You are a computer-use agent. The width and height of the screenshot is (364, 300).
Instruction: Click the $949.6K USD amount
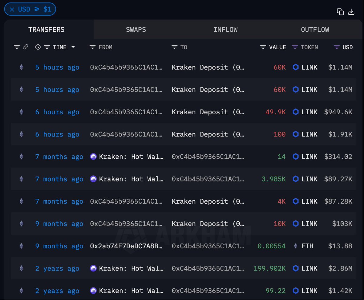tap(338, 112)
